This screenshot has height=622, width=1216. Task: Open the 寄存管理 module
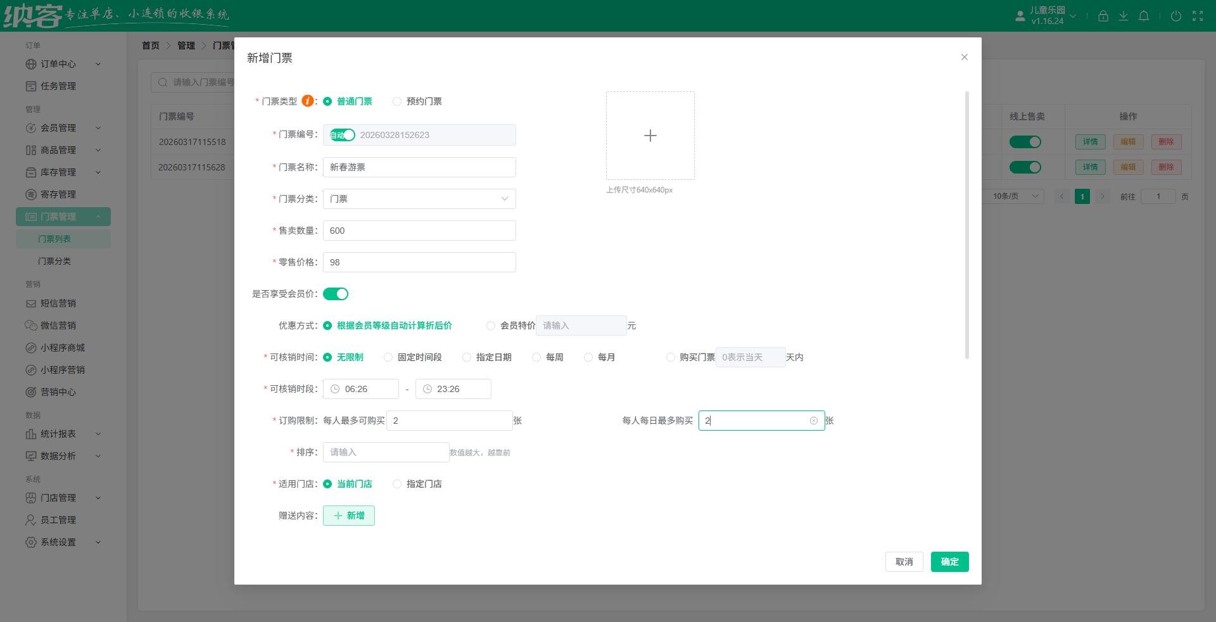(58, 194)
